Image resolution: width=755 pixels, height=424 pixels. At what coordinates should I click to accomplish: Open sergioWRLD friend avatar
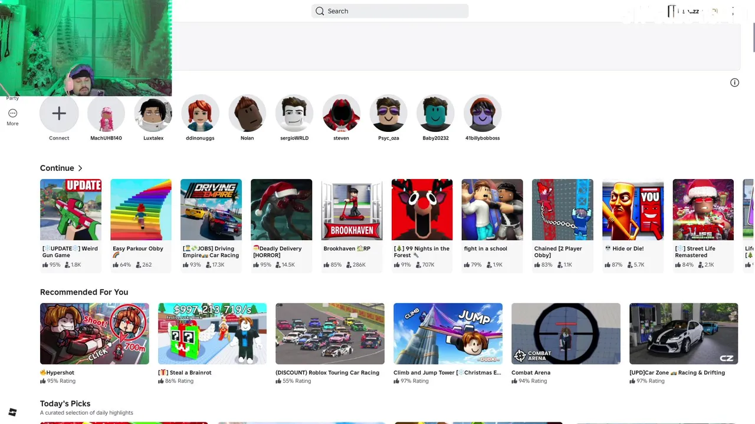tap(294, 114)
